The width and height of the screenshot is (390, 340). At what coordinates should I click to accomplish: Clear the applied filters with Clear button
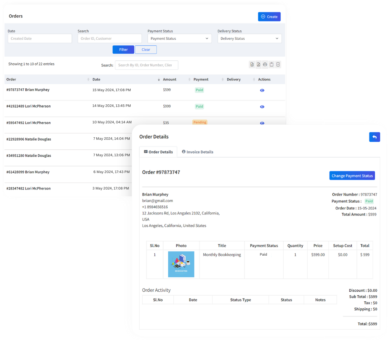(146, 50)
